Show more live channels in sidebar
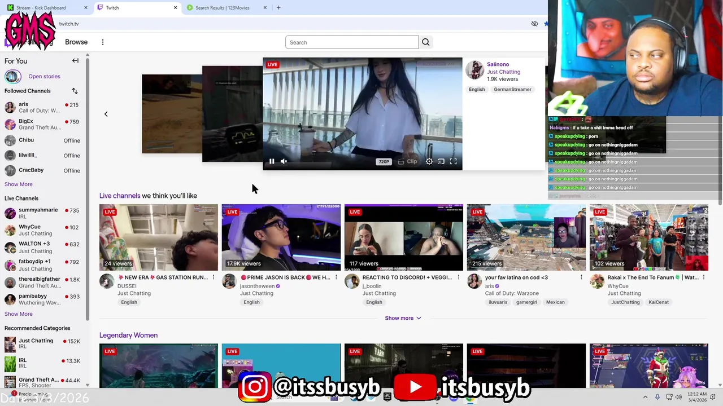 tap(19, 314)
